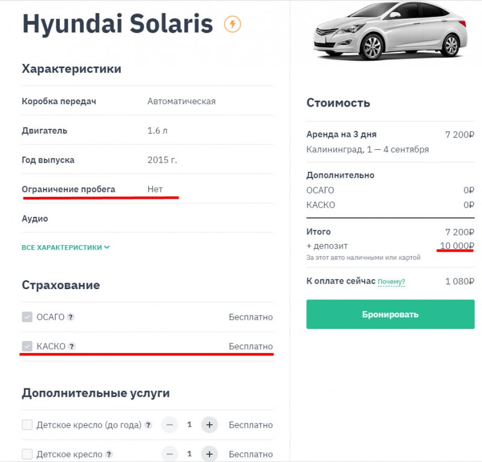Click the chevron next to ВСЕ ХАРАКТЕРИСТИКИ
Screen dimensions: 482x462
(107, 247)
